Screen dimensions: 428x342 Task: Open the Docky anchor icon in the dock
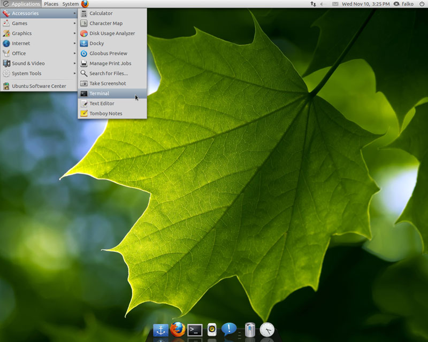click(x=160, y=330)
